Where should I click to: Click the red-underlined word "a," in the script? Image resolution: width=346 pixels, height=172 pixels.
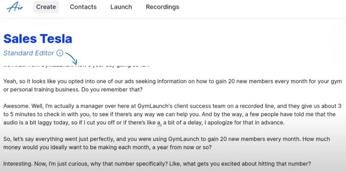click(x=159, y=123)
